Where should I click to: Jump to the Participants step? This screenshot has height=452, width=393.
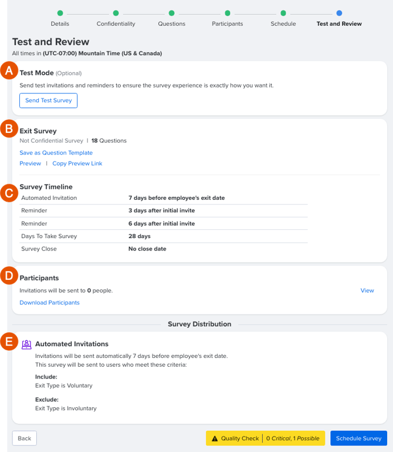click(x=227, y=24)
